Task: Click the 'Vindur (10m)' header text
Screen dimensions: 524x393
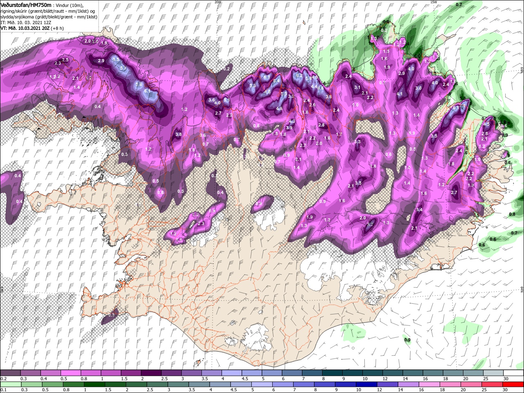Action: tap(69, 5)
